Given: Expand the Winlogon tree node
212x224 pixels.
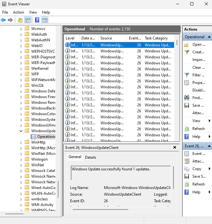Looking at the screenshot, I should pos(21,160).
